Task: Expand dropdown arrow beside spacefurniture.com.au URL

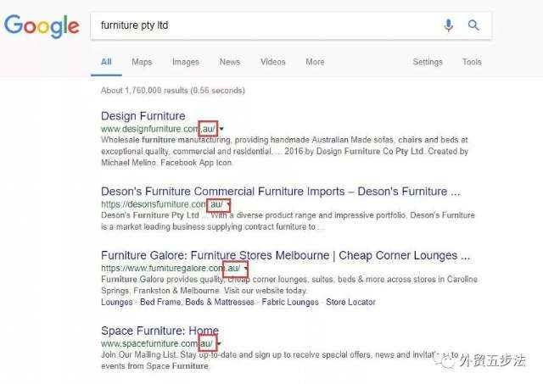Action: 219,344
